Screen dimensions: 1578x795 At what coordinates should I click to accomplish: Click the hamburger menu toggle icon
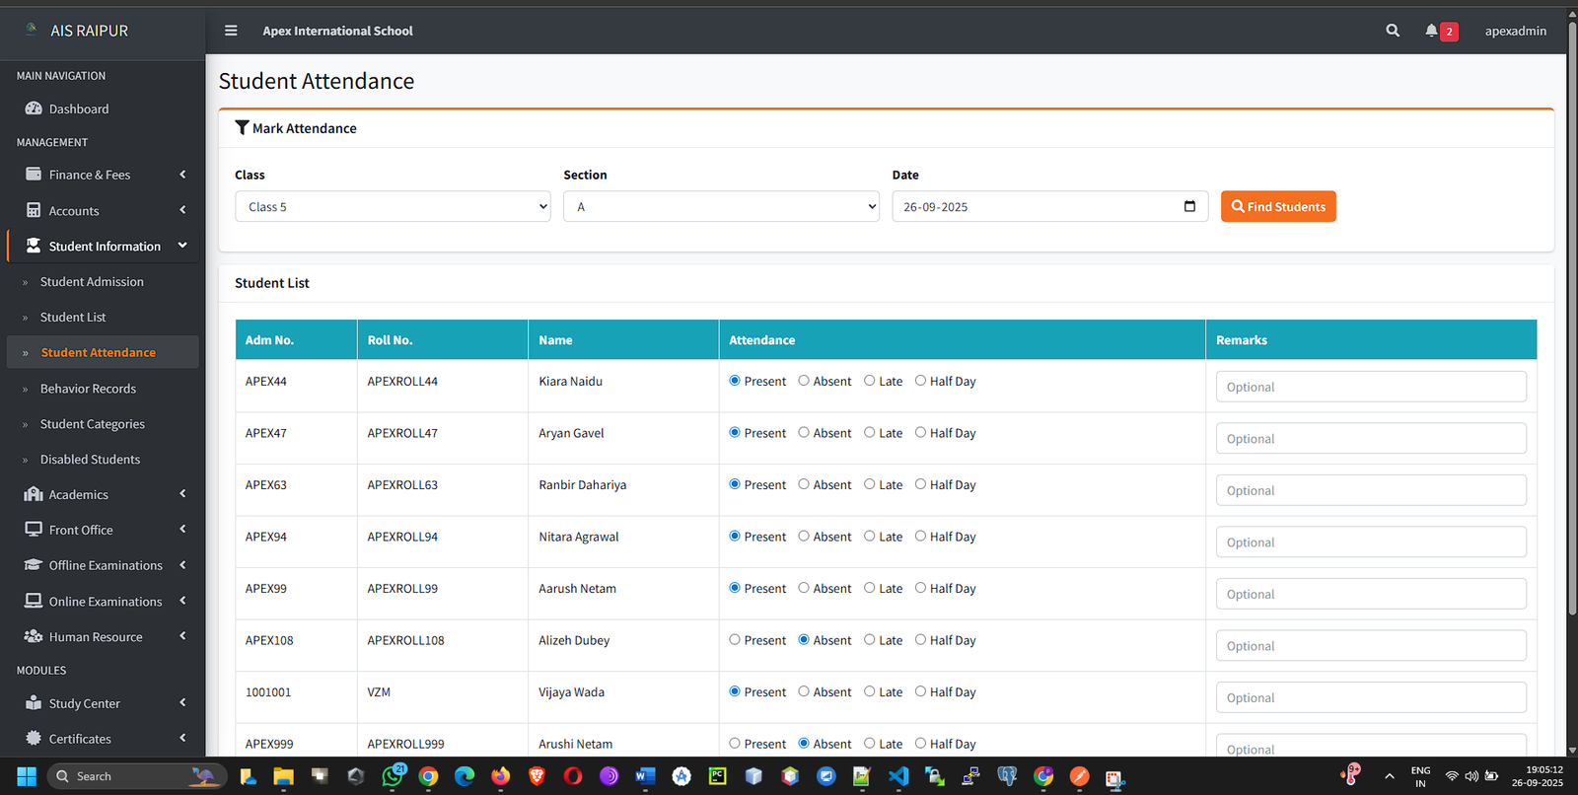pos(231,31)
